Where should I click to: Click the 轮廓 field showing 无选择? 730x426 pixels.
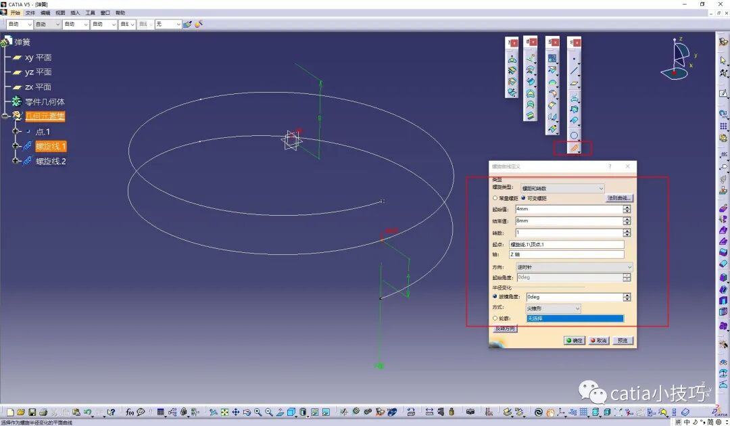point(575,318)
